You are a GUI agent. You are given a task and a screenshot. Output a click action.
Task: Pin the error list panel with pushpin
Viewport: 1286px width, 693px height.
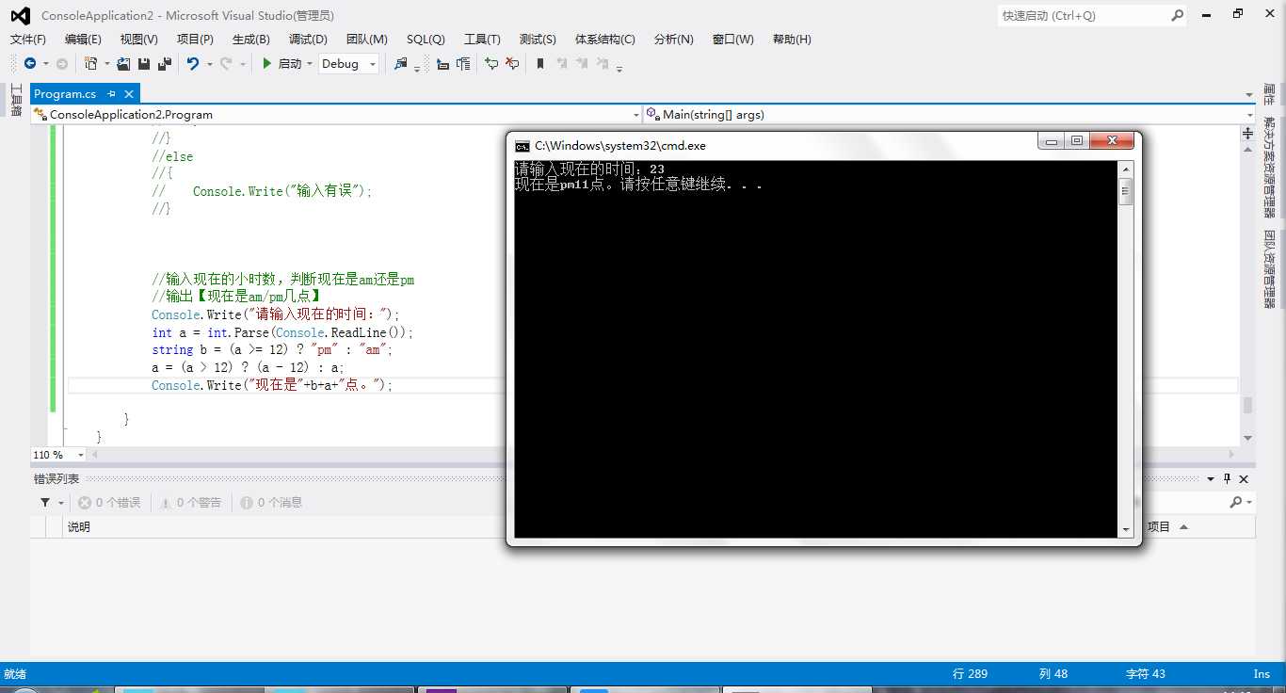(x=1228, y=478)
